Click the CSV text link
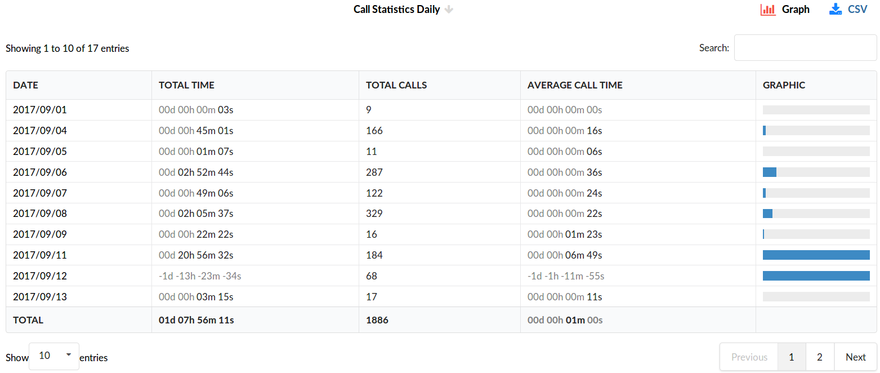880x373 pixels. [x=857, y=10]
